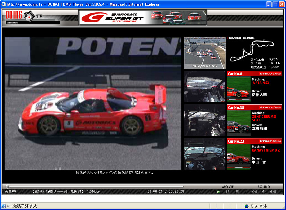Click the ZENT CERUMO SC430 car photo

pyautogui.click(x=239, y=123)
